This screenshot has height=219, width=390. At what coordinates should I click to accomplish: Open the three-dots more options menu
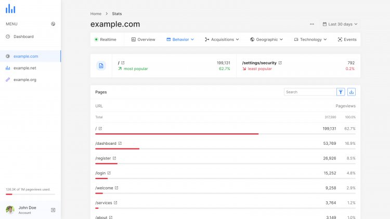[312, 24]
